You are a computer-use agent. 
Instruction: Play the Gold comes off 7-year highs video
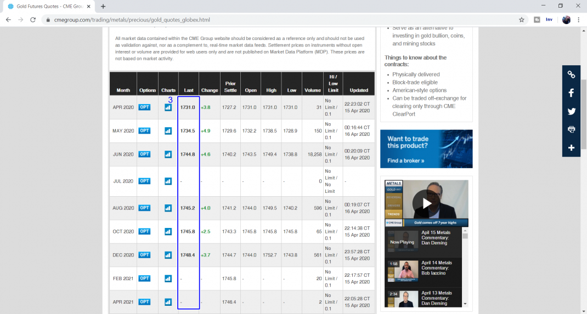[x=426, y=203]
